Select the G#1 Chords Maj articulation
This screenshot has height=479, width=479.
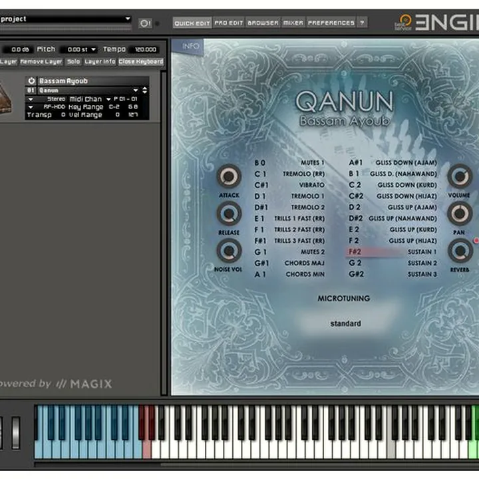tap(289, 263)
